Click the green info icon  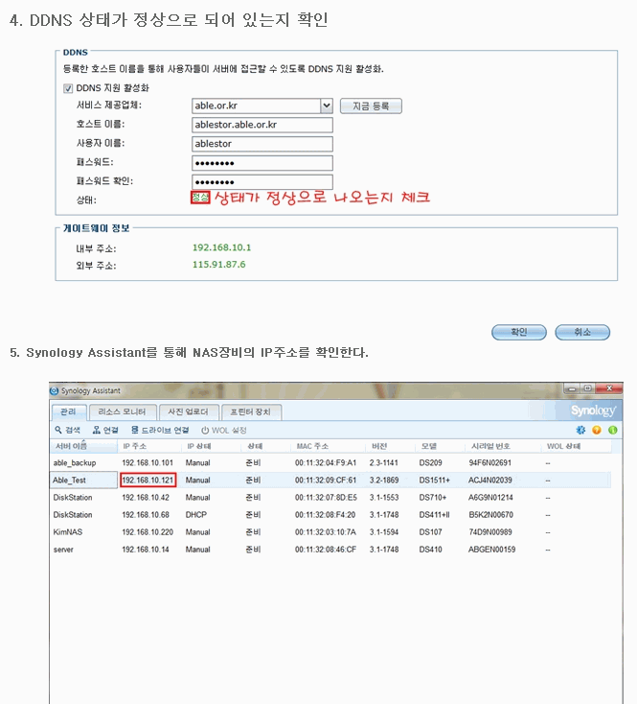point(612,430)
